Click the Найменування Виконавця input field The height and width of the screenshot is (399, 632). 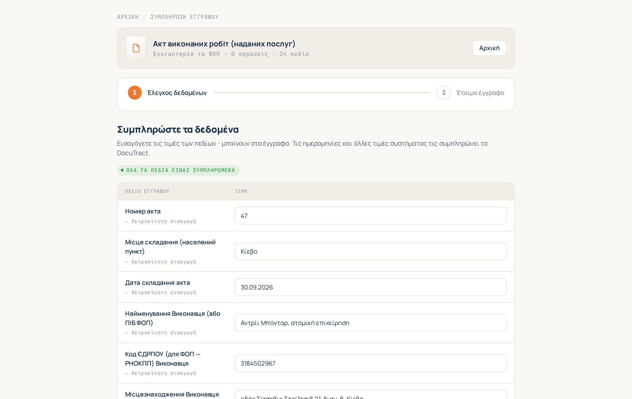[x=371, y=323]
